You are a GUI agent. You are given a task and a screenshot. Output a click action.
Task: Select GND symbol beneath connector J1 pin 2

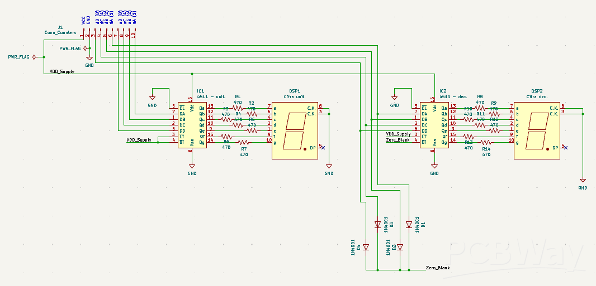[89, 58]
